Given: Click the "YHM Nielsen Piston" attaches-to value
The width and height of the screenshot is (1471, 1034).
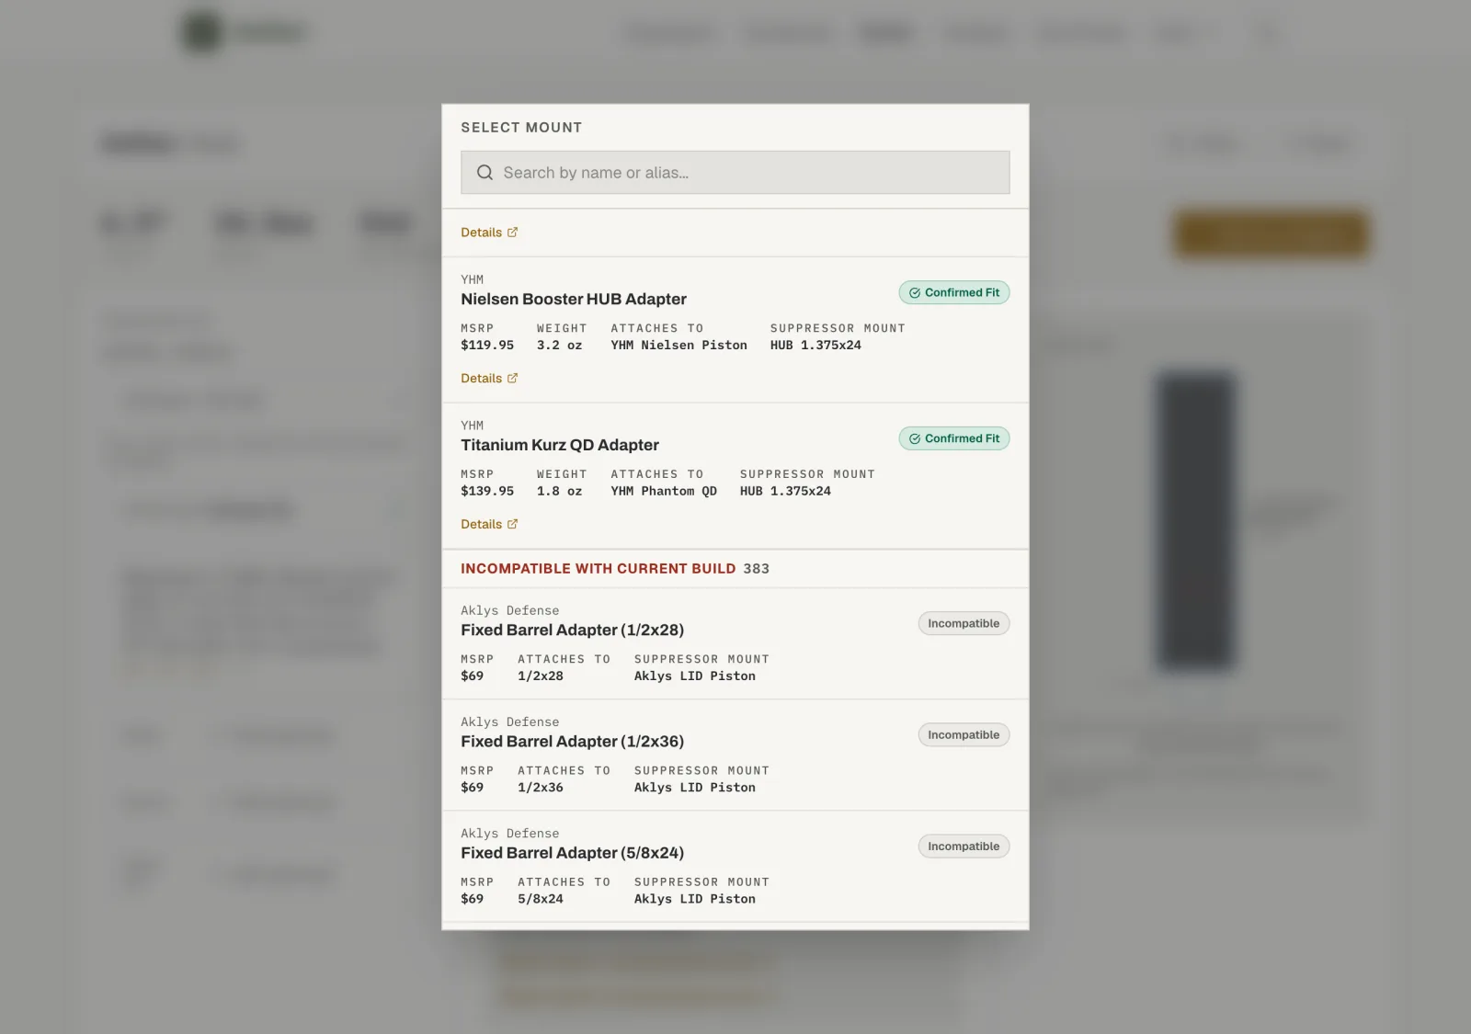Looking at the screenshot, I should 679,346.
